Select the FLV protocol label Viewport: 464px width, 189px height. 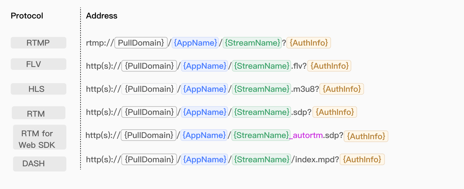(39, 64)
